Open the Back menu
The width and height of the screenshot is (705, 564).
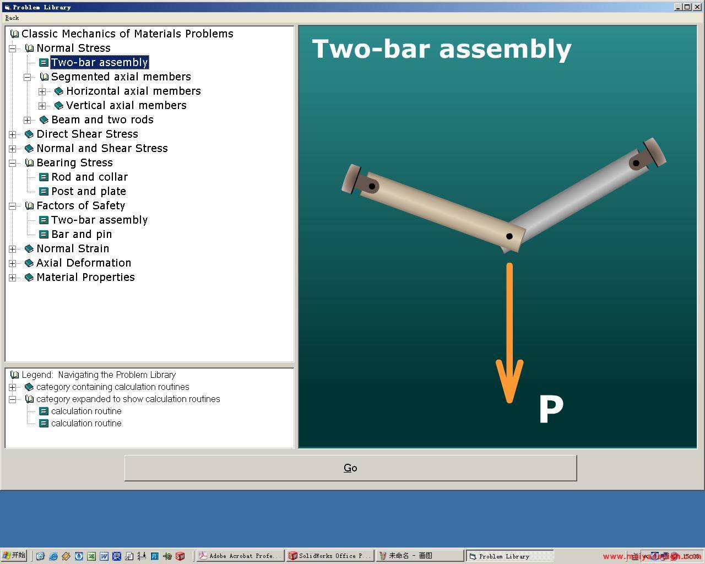tap(12, 18)
